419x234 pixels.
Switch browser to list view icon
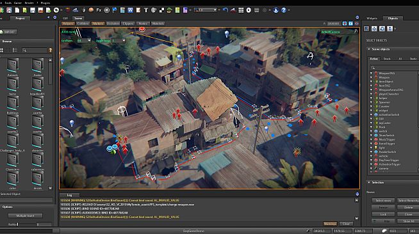coord(15,50)
